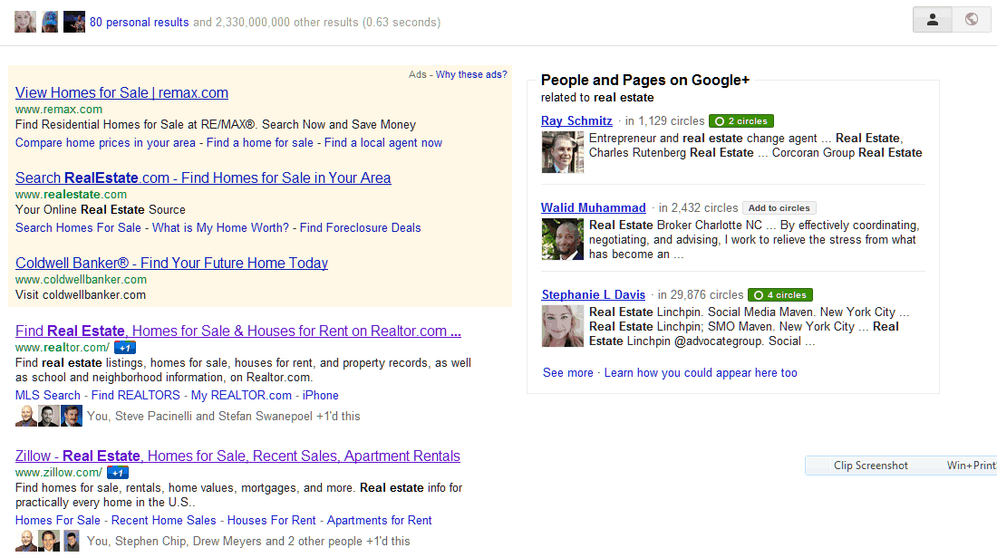Open Recent Home Sales sitelink
Viewport: 997px width, 557px height.
(163, 520)
